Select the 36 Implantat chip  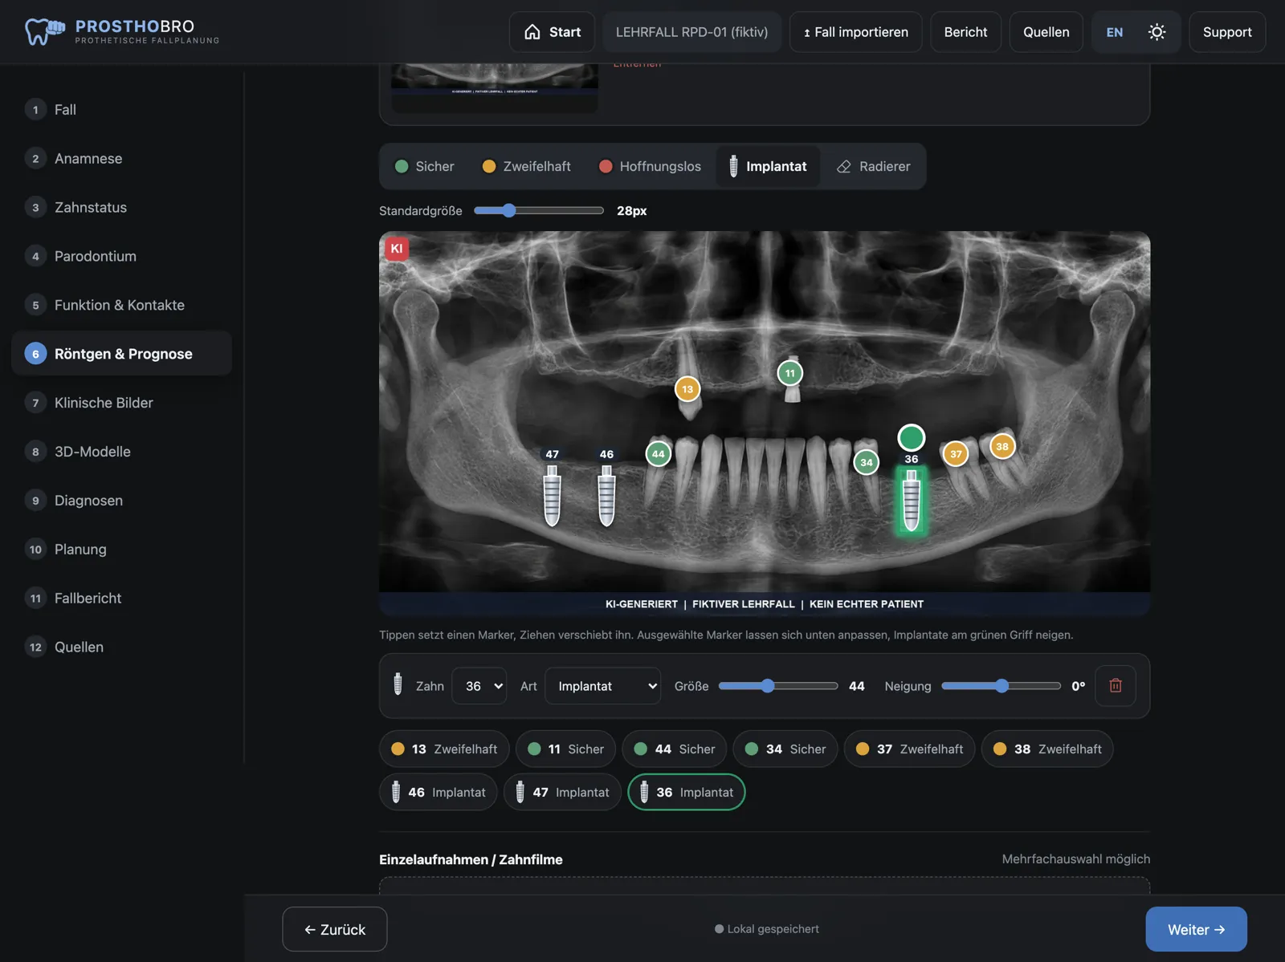[686, 792]
